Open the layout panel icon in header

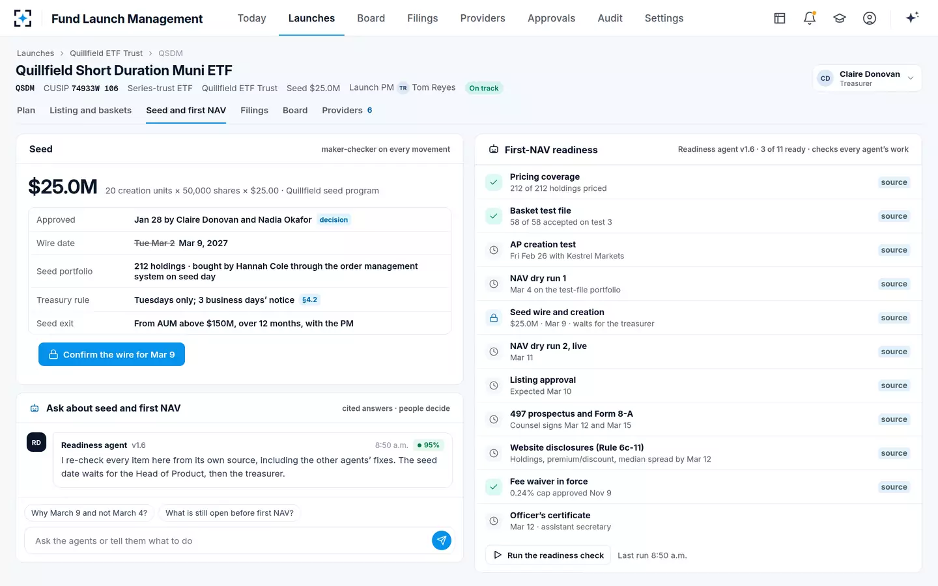point(780,18)
